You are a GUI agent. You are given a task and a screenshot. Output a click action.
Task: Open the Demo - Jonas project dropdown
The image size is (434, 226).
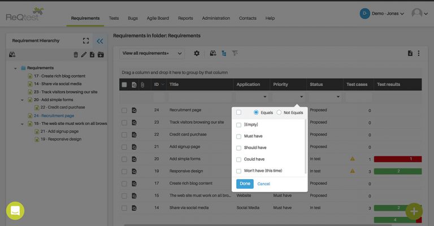point(382,14)
